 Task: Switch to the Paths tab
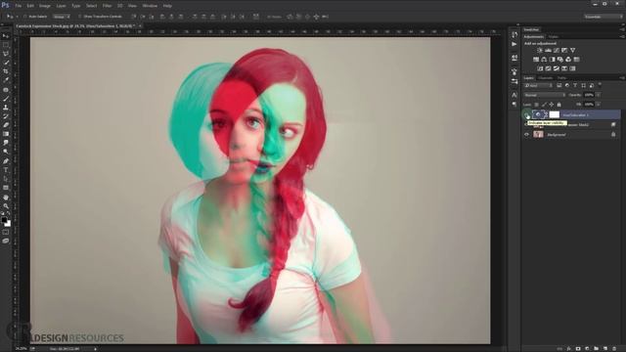561,78
